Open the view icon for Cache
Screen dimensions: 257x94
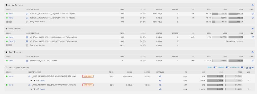[x=253, y=37]
